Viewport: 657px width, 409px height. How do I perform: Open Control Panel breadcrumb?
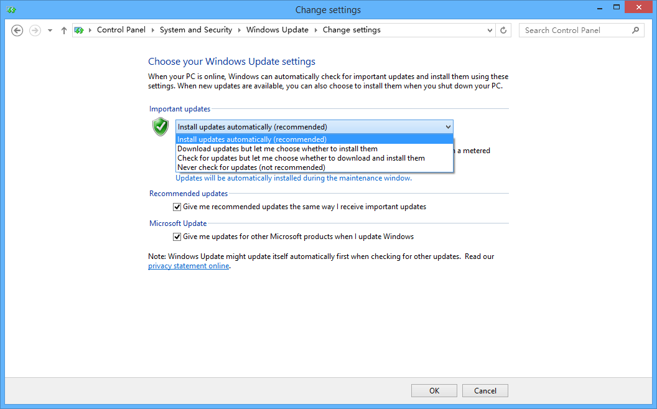pos(121,30)
